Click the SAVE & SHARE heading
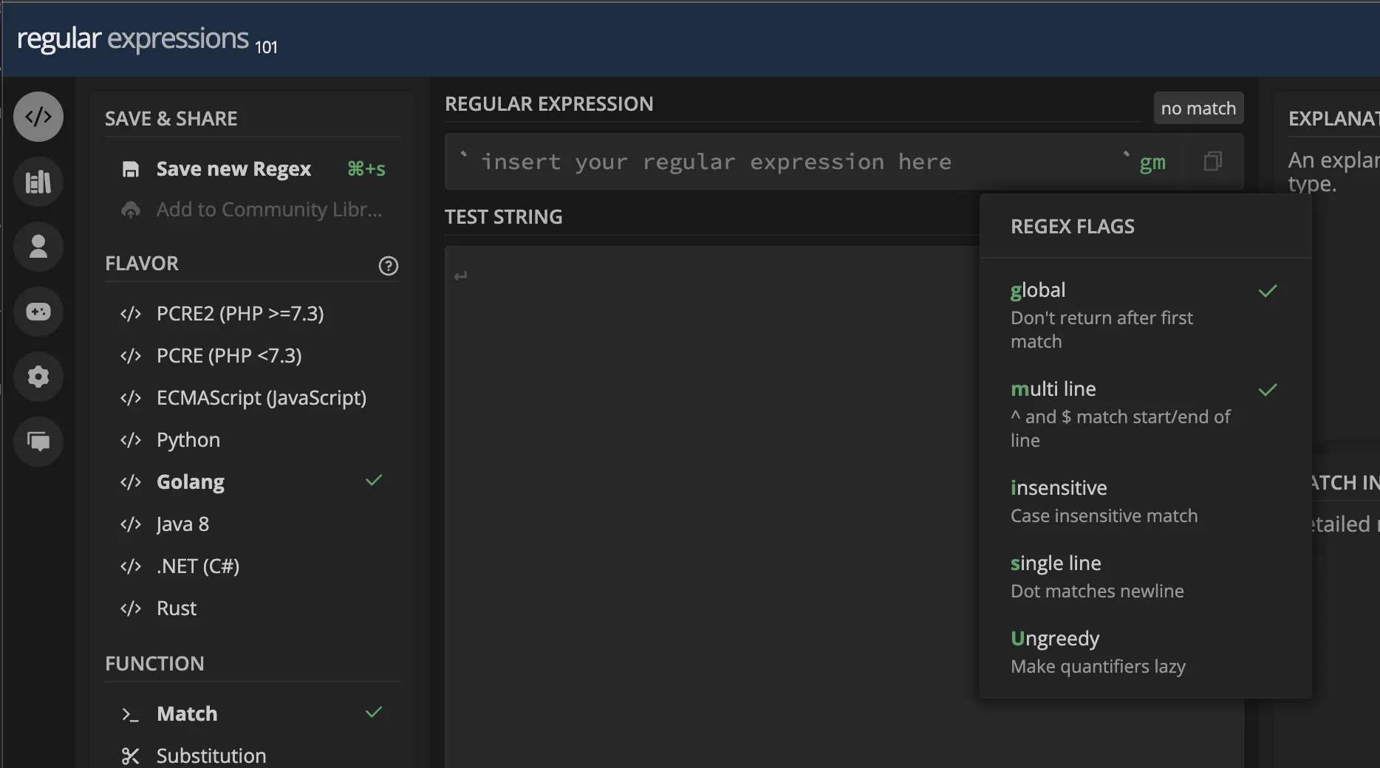This screenshot has width=1380, height=768. click(171, 119)
